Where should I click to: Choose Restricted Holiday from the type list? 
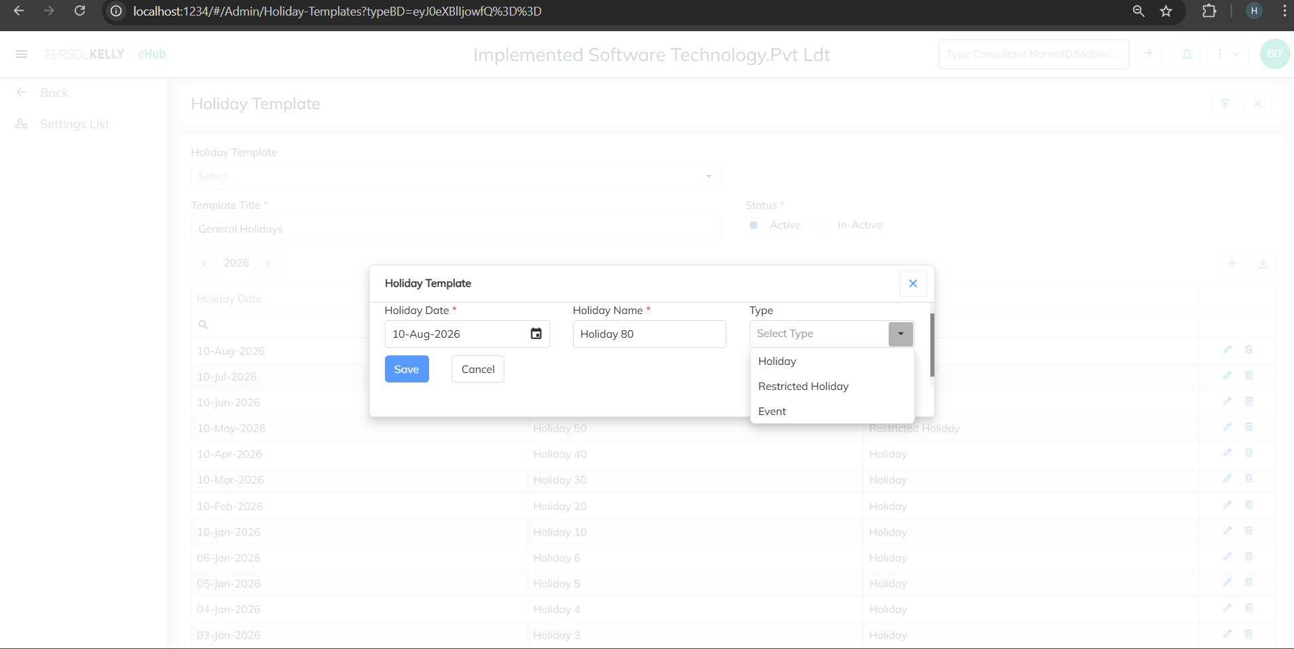tap(803, 387)
